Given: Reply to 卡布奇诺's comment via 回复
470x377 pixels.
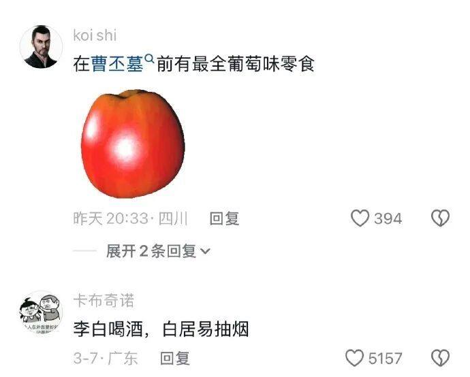Looking at the screenshot, I should click(x=175, y=358).
